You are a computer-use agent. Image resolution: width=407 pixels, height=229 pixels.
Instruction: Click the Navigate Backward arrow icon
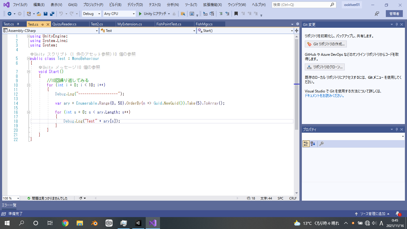10,14
